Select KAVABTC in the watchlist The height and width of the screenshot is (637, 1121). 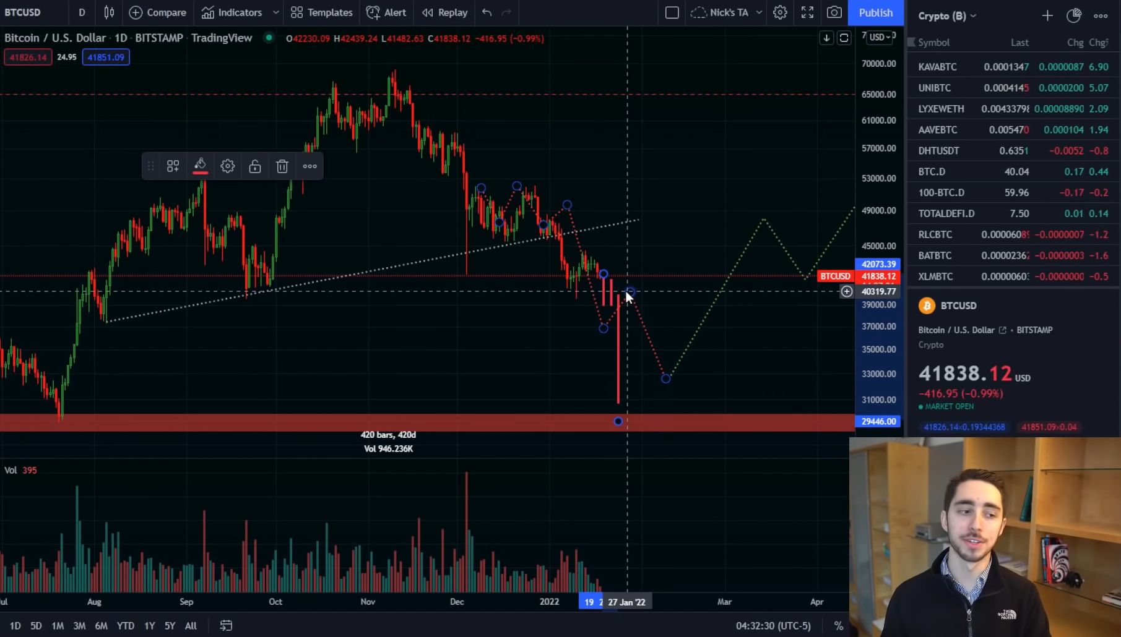click(x=1014, y=67)
